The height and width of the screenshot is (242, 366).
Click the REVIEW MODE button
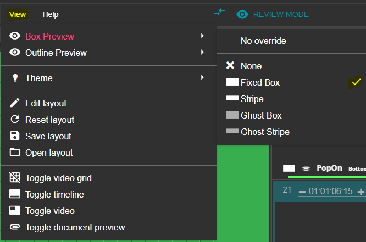273,14
